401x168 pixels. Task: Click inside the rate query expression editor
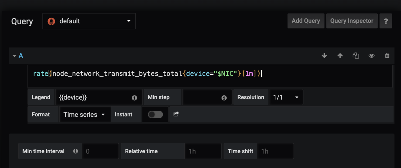tap(210, 76)
